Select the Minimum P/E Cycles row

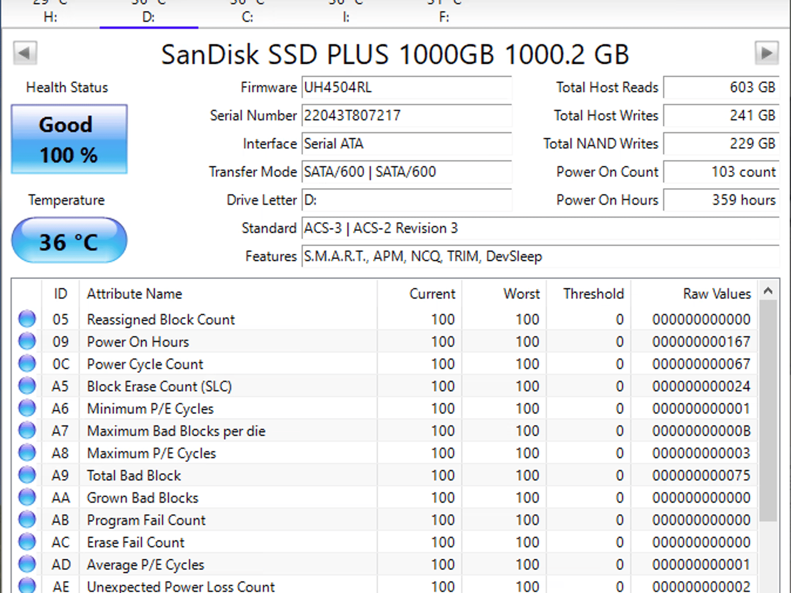(385, 408)
